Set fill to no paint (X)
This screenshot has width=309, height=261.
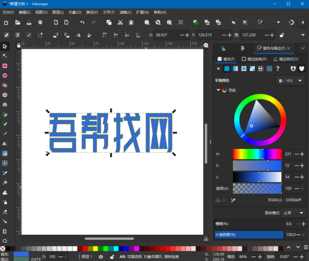218,68
